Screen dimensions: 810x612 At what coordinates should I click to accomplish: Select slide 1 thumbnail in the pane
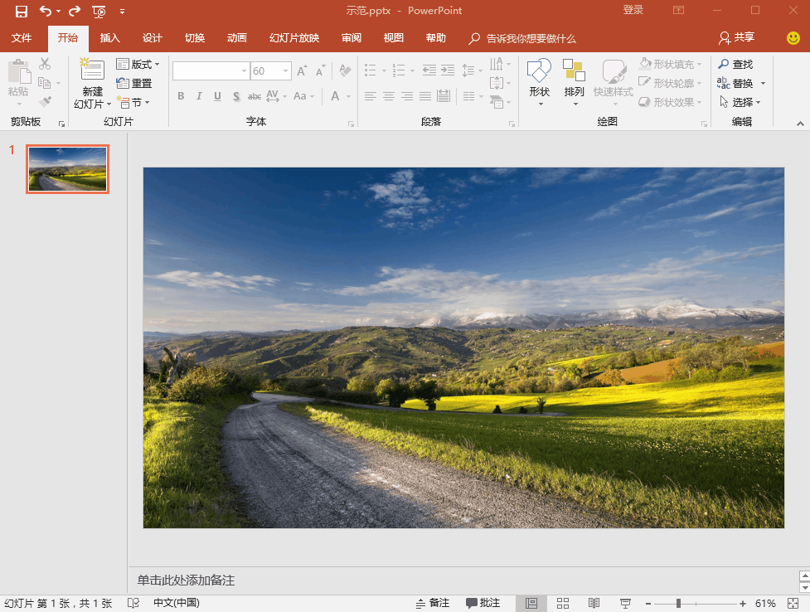point(66,168)
